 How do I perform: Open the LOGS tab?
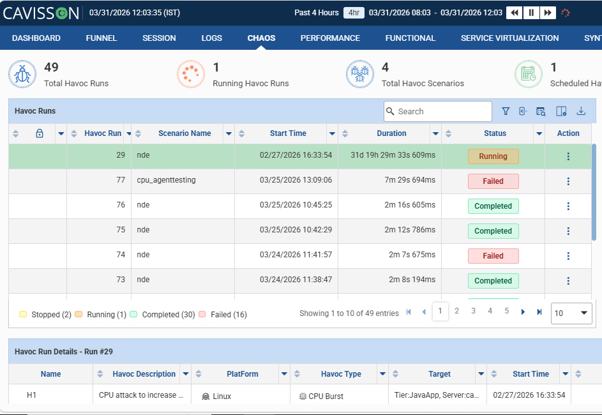point(211,38)
